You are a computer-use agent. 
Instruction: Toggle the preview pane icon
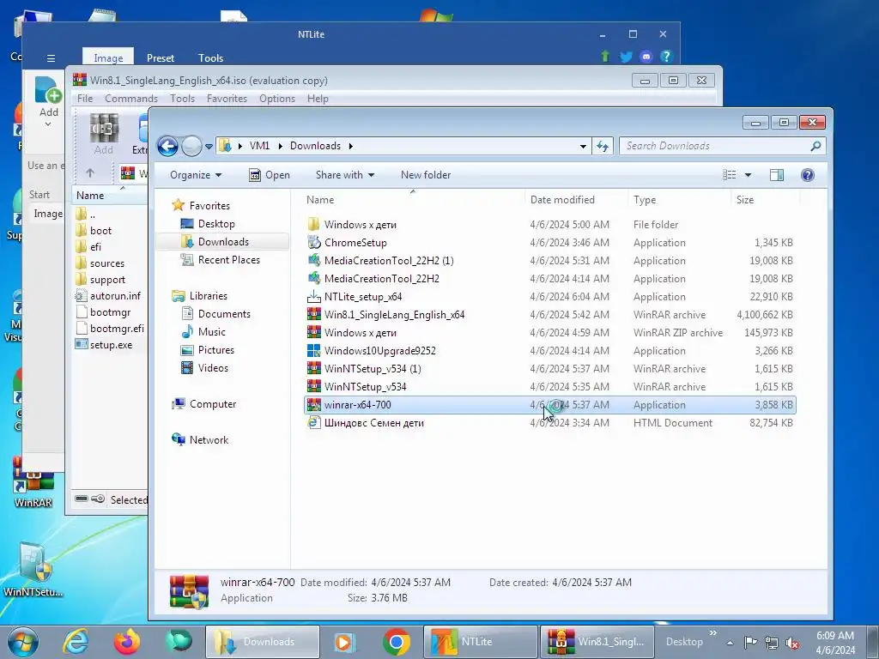coord(776,175)
